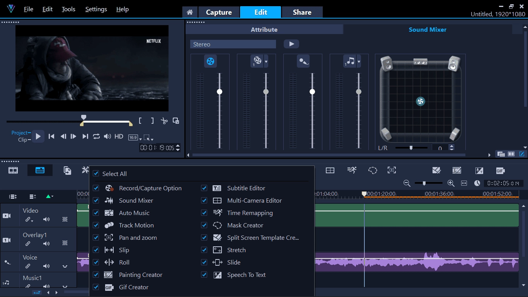
Task: Step to the next frame button
Action: point(73,136)
